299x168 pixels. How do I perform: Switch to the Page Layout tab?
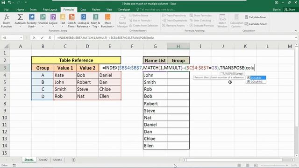click(x=50, y=9)
